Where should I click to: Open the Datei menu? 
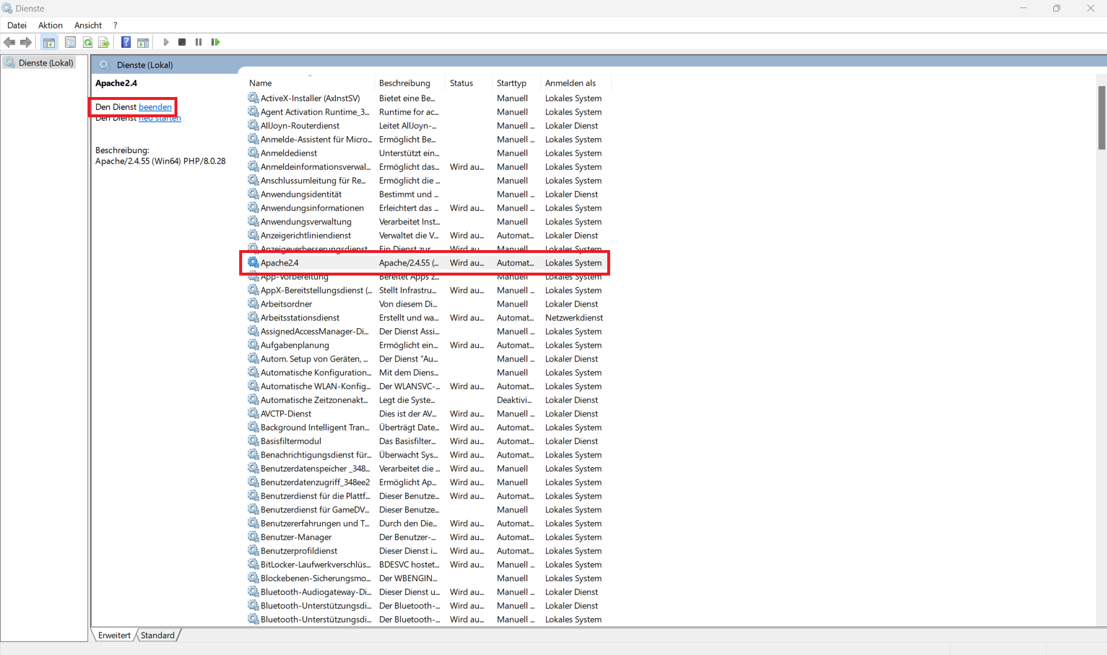17,25
